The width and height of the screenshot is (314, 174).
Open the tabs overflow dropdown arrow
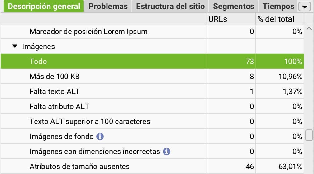pyautogui.click(x=303, y=7)
